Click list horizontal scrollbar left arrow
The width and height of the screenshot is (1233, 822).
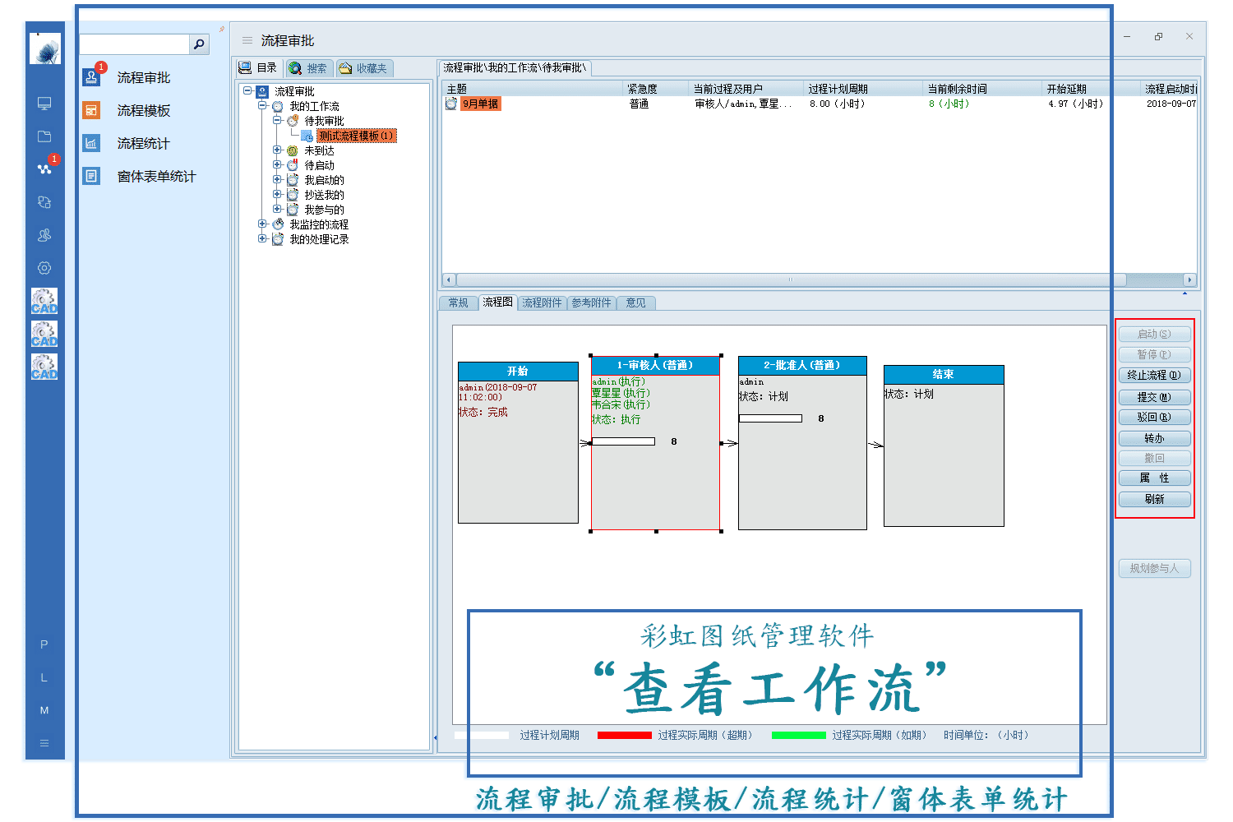tap(449, 279)
